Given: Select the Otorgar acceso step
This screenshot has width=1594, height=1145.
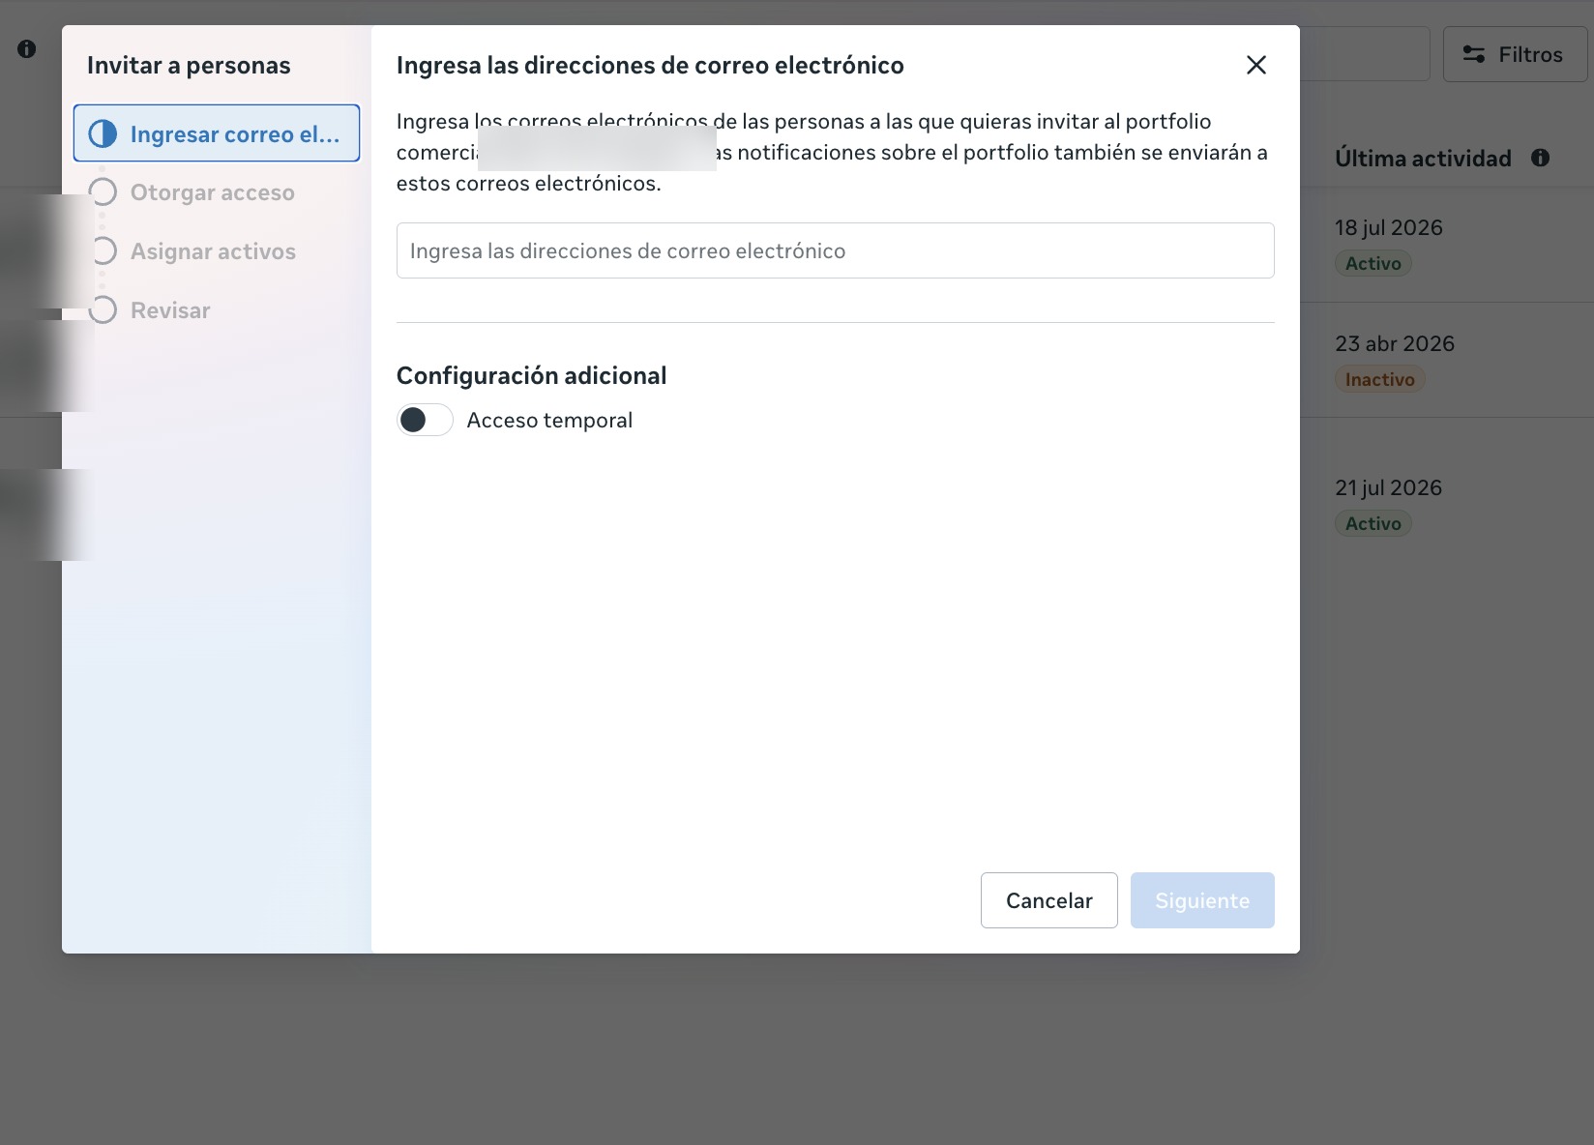Looking at the screenshot, I should (x=212, y=192).
